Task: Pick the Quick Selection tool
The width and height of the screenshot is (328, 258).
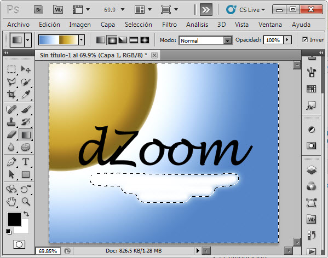Action: (26, 82)
